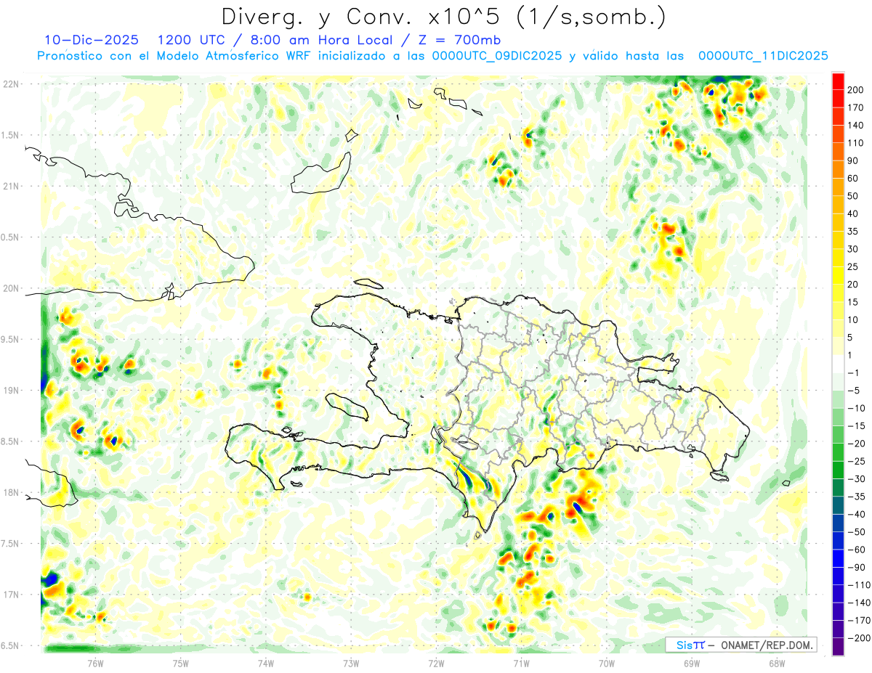Click the white swatch between 1 and -1
The width and height of the screenshot is (872, 673).
[x=838, y=364]
